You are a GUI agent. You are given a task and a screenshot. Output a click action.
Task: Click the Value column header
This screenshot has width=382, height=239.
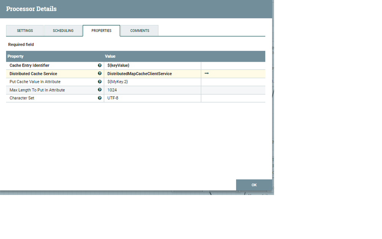click(x=110, y=56)
